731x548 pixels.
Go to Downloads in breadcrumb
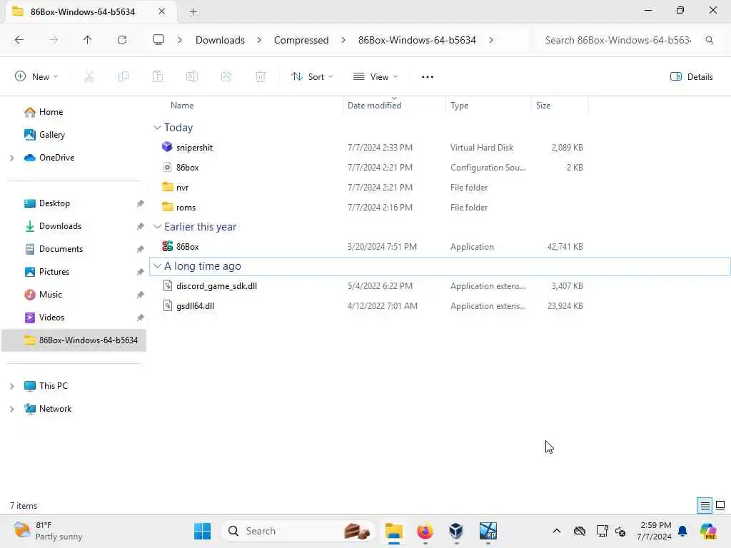point(220,40)
